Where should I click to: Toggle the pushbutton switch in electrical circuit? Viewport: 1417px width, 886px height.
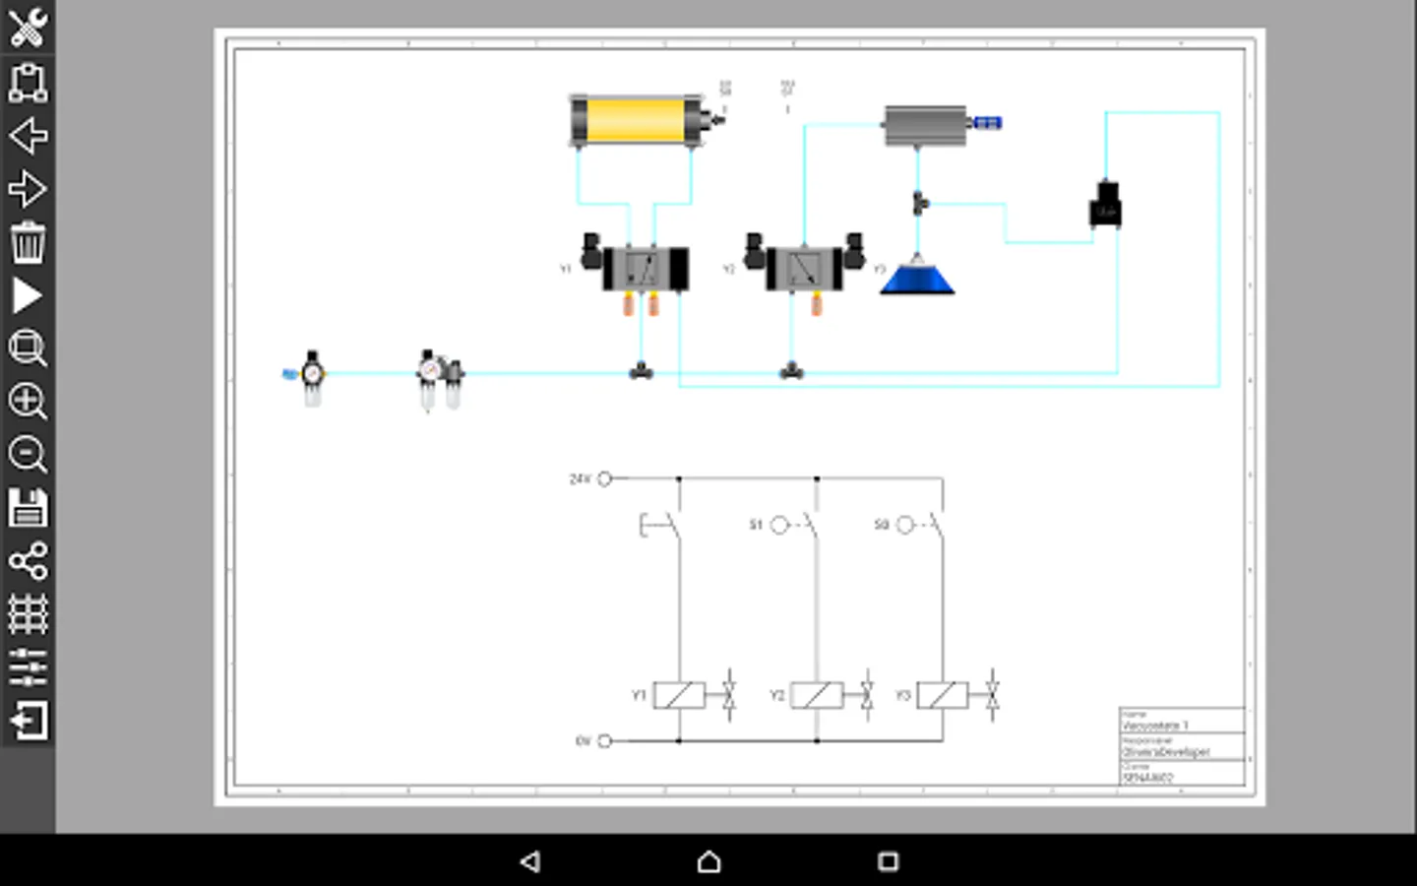pos(660,525)
